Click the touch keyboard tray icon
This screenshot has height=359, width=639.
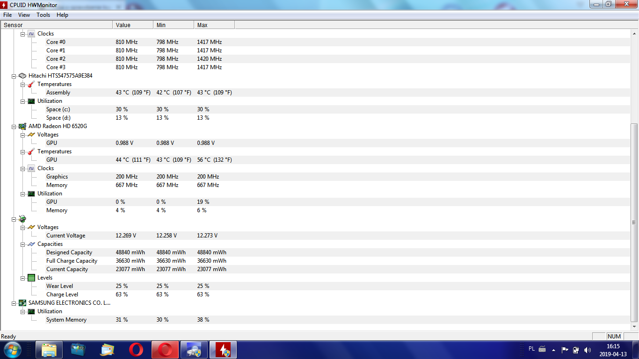click(542, 349)
